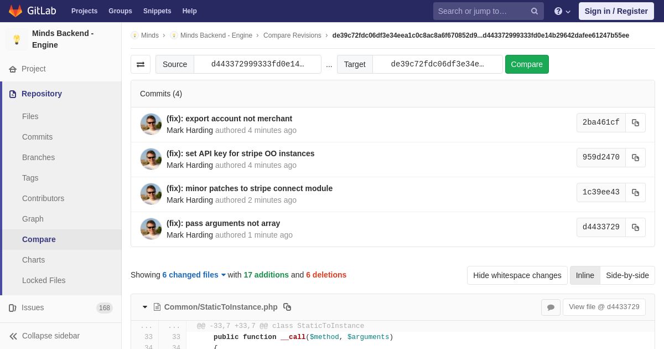Click the search magnifier icon
Image resolution: width=664 pixels, height=349 pixels.
pyautogui.click(x=535, y=11)
